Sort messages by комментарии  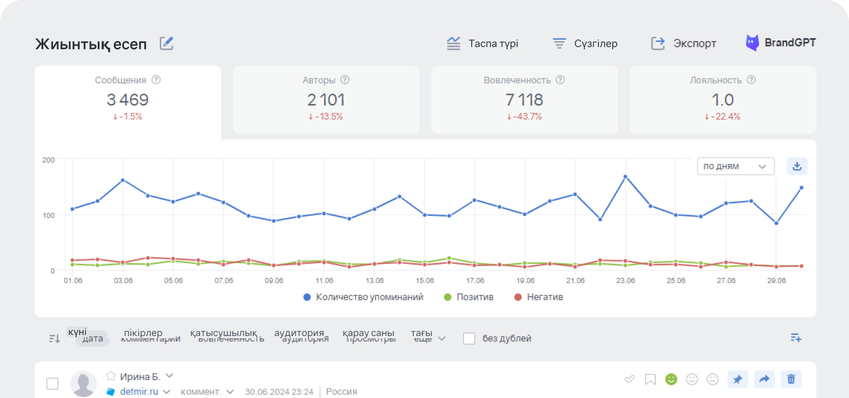tap(151, 339)
